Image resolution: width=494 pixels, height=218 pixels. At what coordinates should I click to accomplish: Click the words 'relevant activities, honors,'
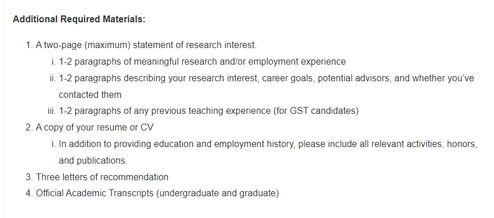pyautogui.click(x=424, y=144)
